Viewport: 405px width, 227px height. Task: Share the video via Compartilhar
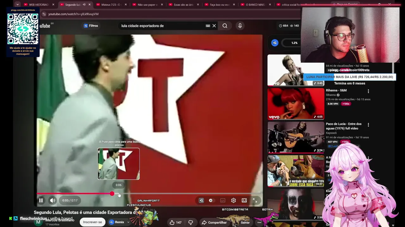(x=214, y=223)
